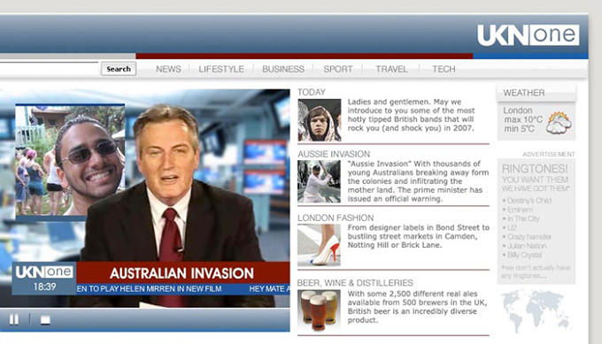This screenshot has height=344, width=602.
Task: Focus the search input field
Action: [x=50, y=69]
